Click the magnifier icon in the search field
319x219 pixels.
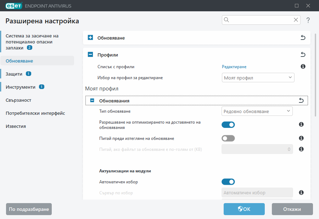pyautogui.click(x=226, y=20)
